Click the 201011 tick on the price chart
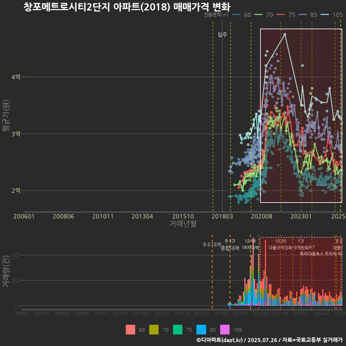 coord(103,216)
